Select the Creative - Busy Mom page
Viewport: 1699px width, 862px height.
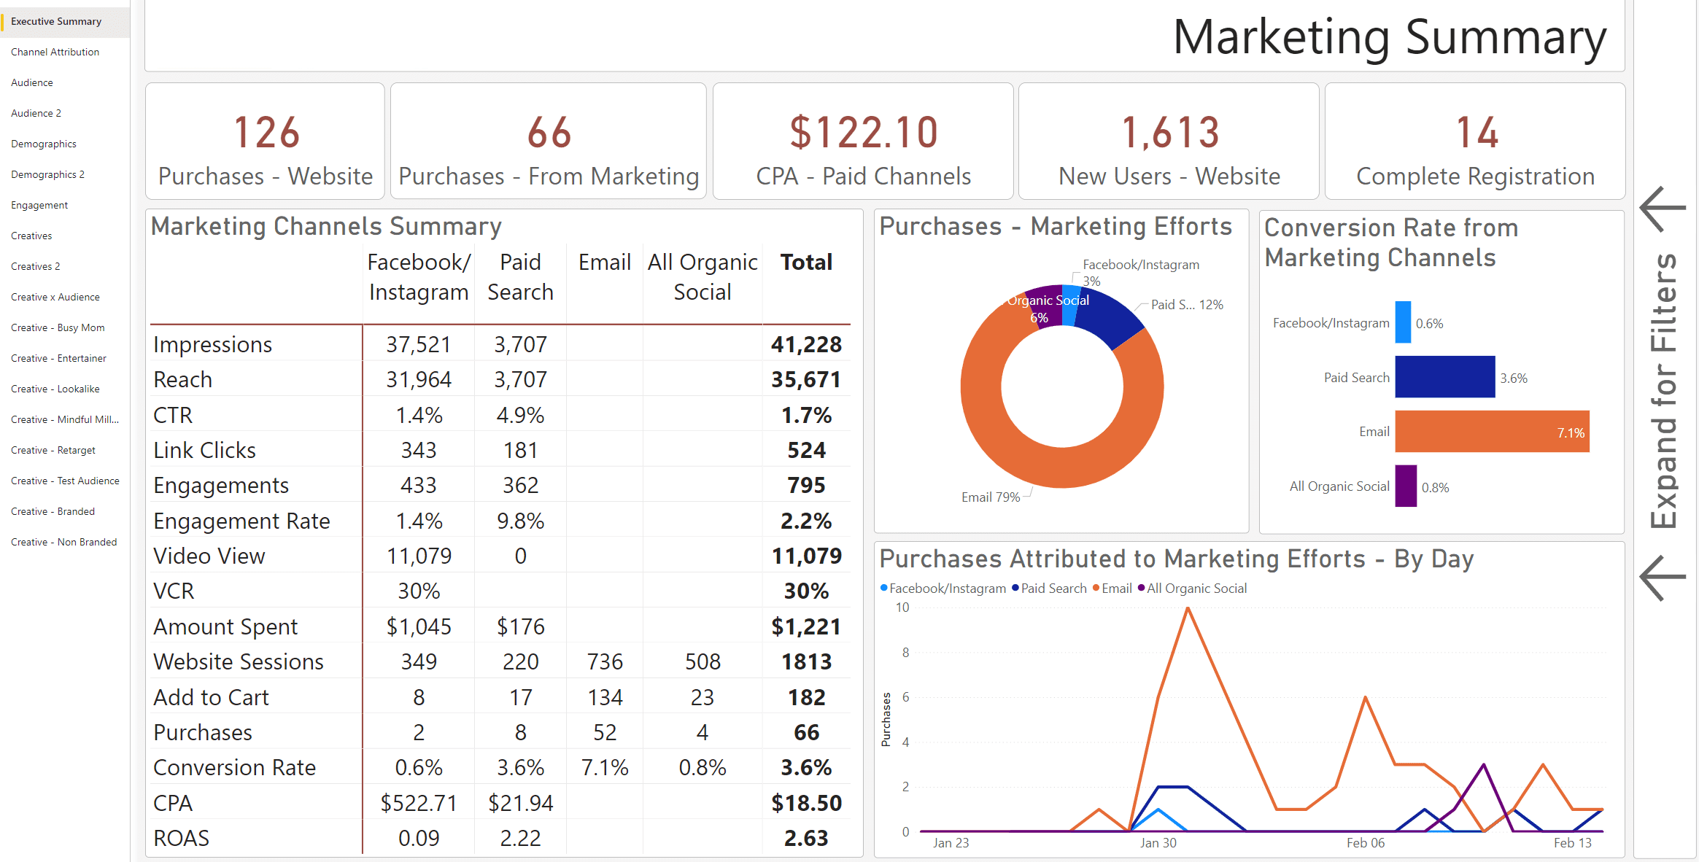(58, 327)
